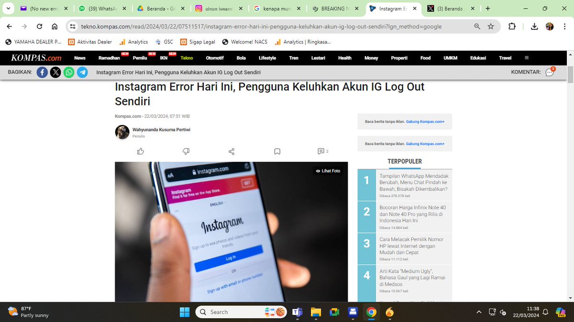The height and width of the screenshot is (322, 574).
Task: Open Chrome three-dot menu
Action: (564, 27)
